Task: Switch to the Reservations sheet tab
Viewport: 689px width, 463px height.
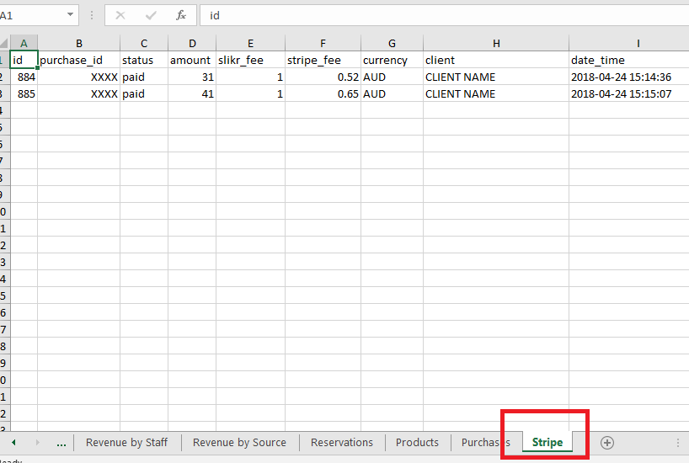Action: click(x=341, y=442)
